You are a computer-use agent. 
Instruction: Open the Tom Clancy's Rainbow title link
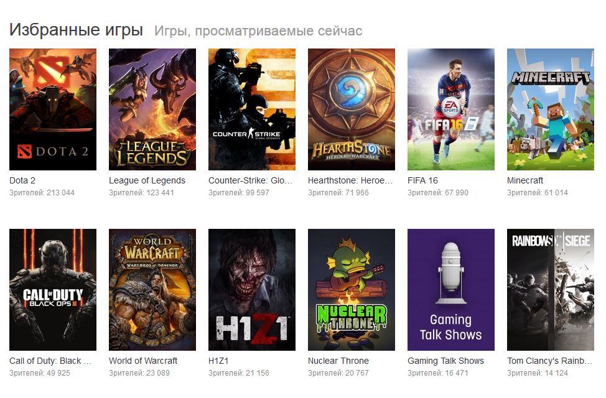click(x=549, y=361)
